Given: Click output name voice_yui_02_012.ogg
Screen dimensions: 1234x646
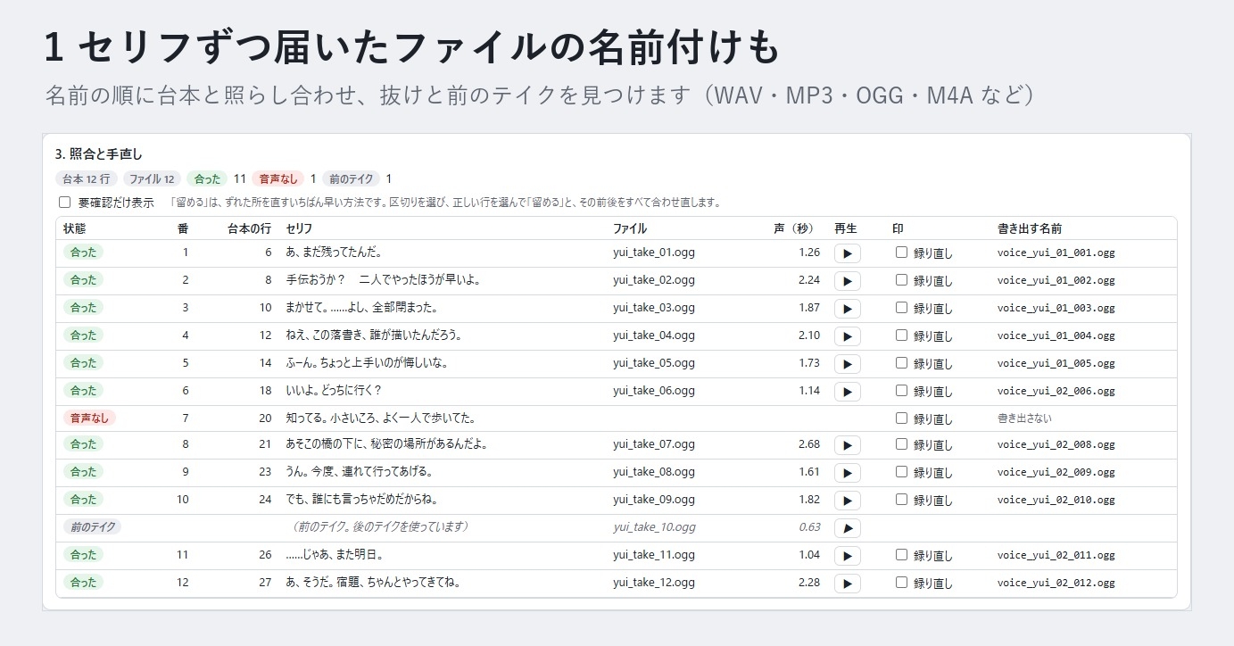Looking at the screenshot, I should pyautogui.click(x=1056, y=584).
